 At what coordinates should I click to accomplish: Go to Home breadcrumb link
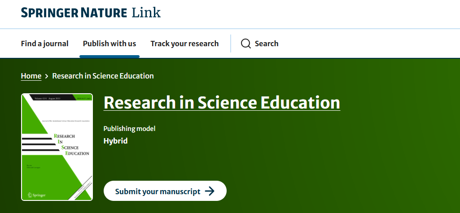pos(31,76)
